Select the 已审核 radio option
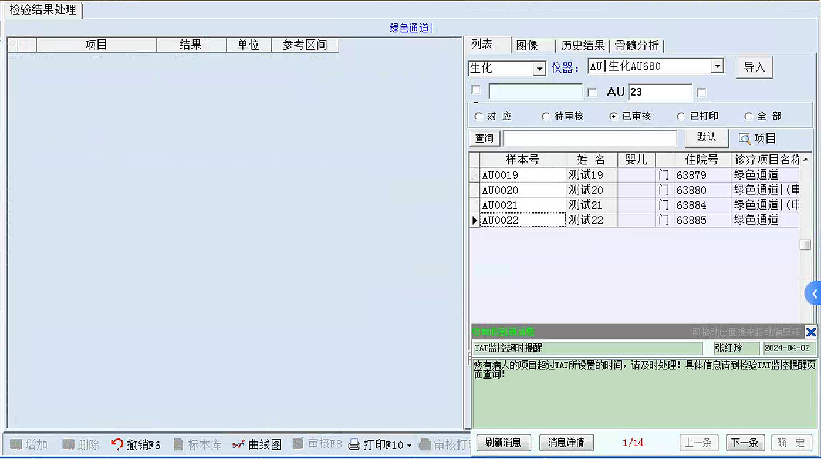The image size is (821, 459). coord(613,117)
